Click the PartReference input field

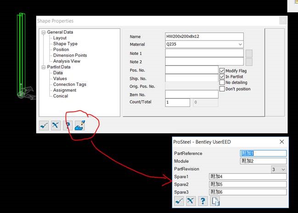click(x=263, y=153)
